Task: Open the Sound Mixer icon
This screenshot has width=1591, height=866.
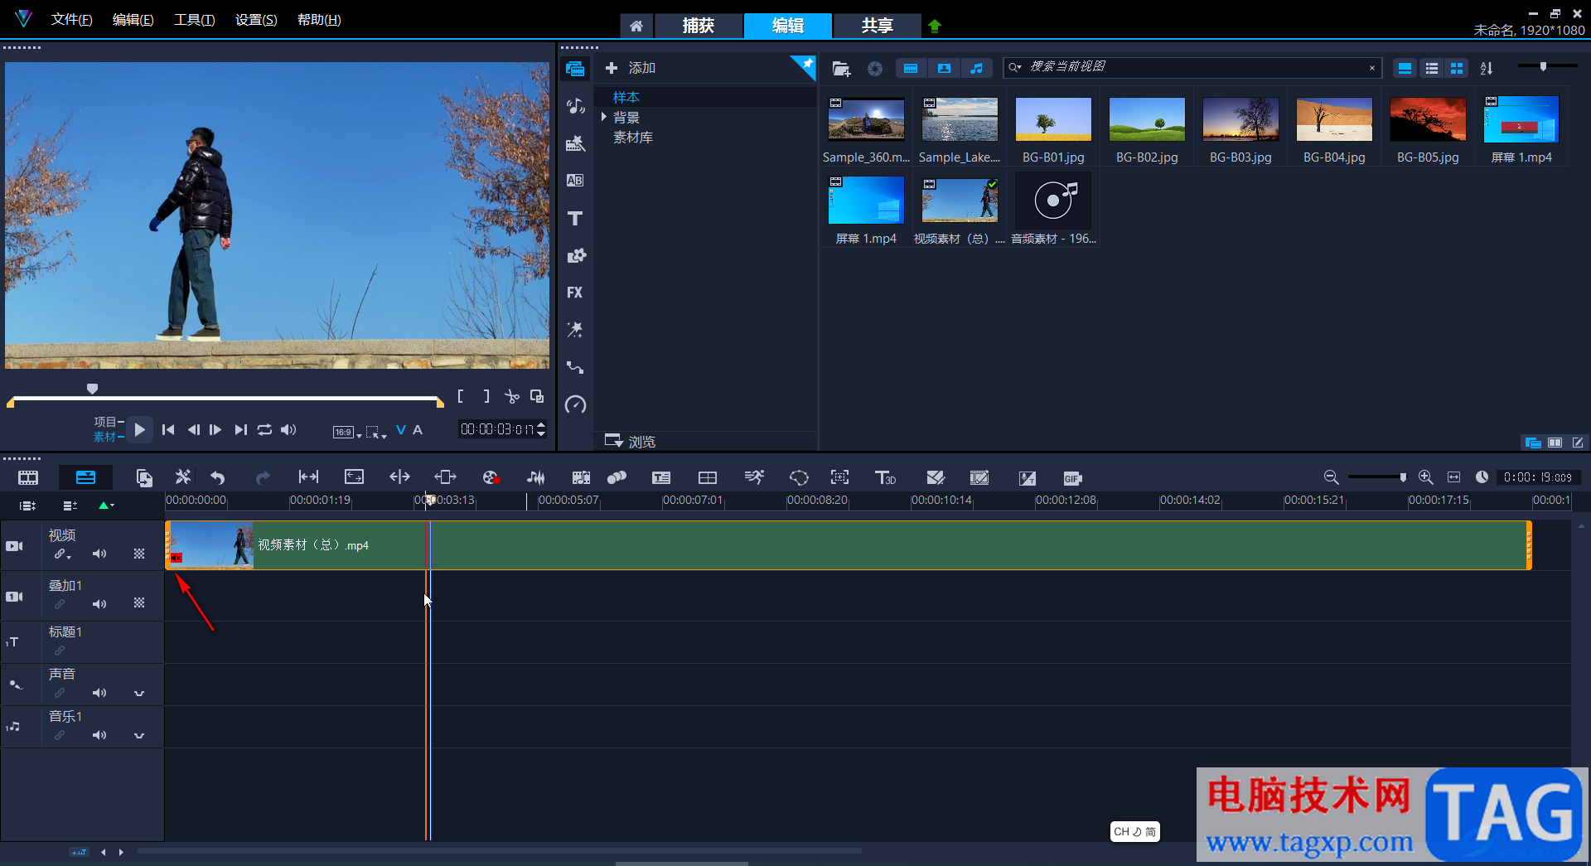Action: click(x=536, y=478)
